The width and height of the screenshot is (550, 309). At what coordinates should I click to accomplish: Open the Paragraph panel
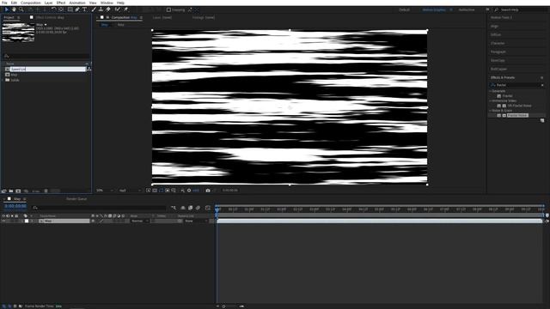pyautogui.click(x=498, y=51)
